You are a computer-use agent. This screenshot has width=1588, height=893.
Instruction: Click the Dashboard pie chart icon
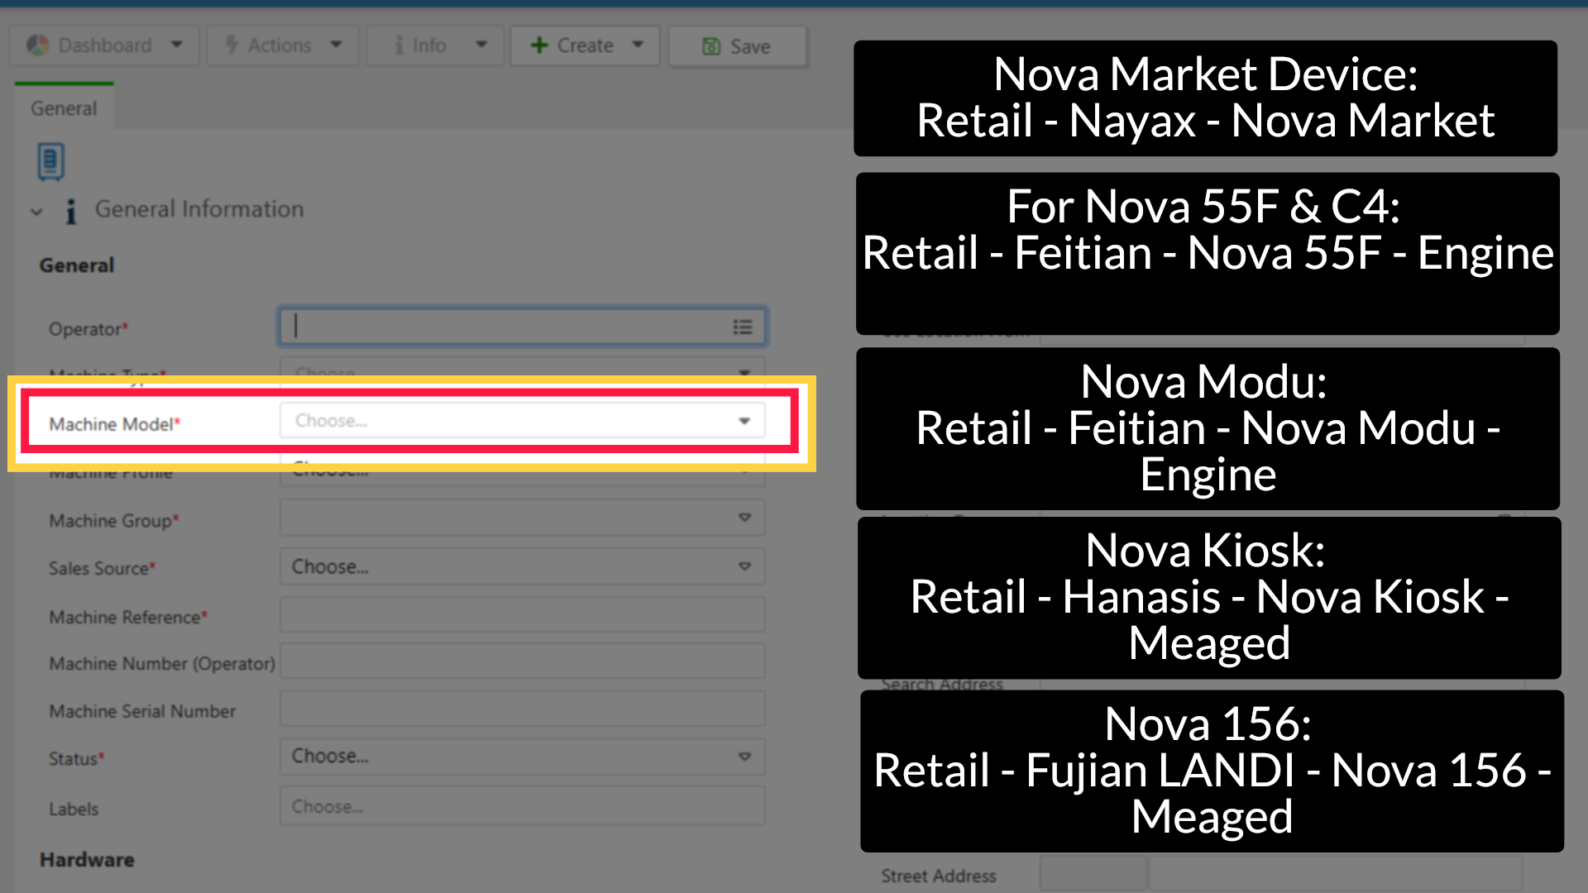38,45
